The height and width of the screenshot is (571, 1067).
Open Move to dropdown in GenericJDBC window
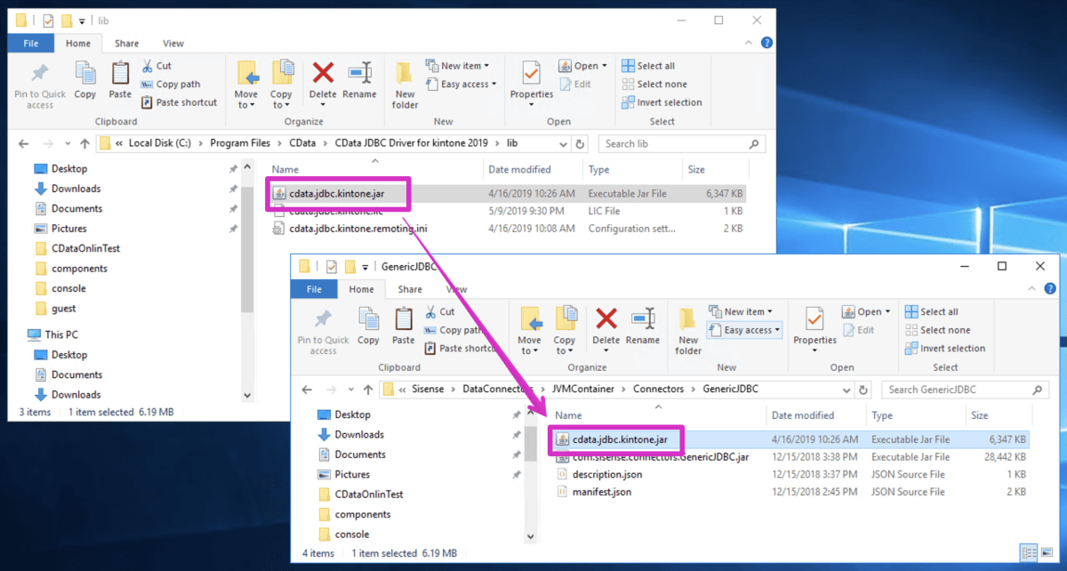coord(529,346)
